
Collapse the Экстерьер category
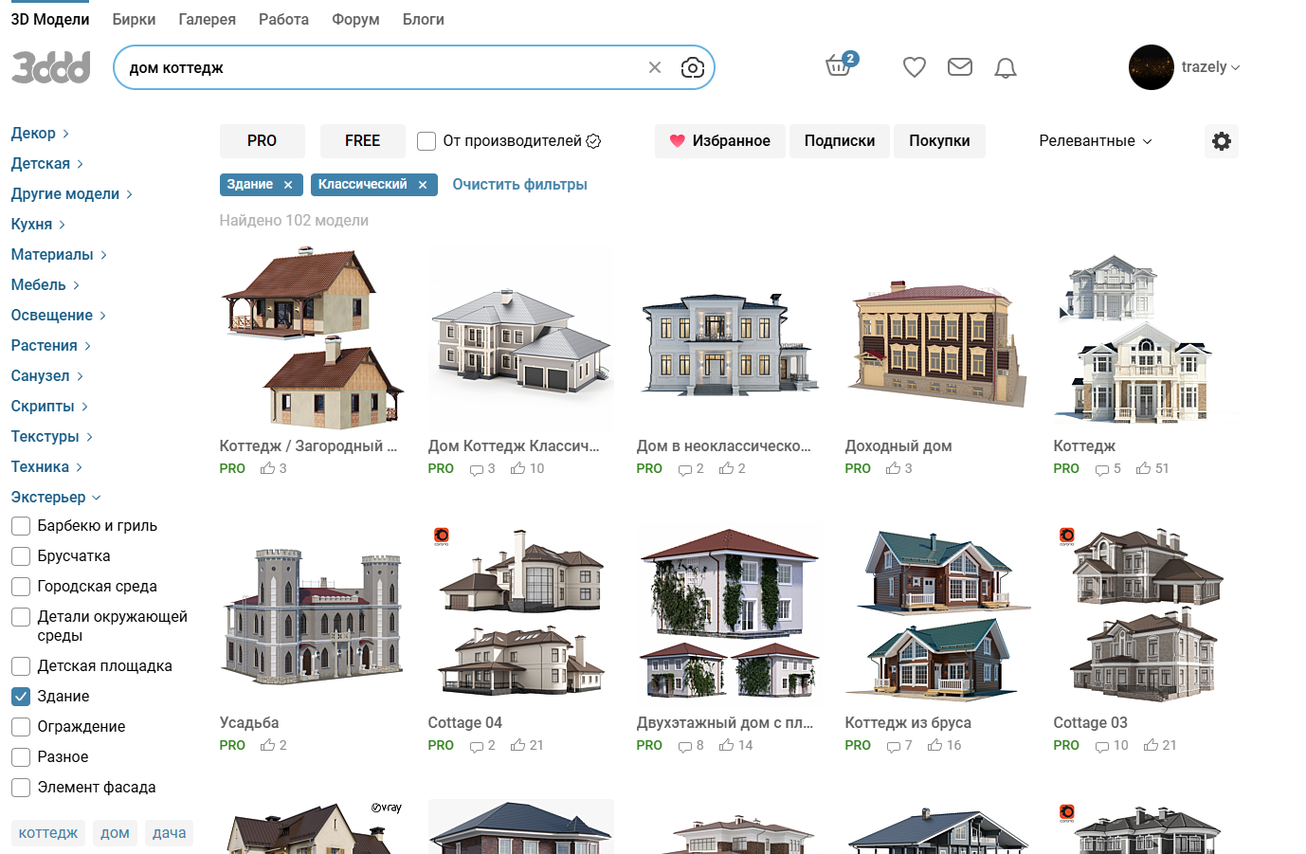(x=56, y=498)
